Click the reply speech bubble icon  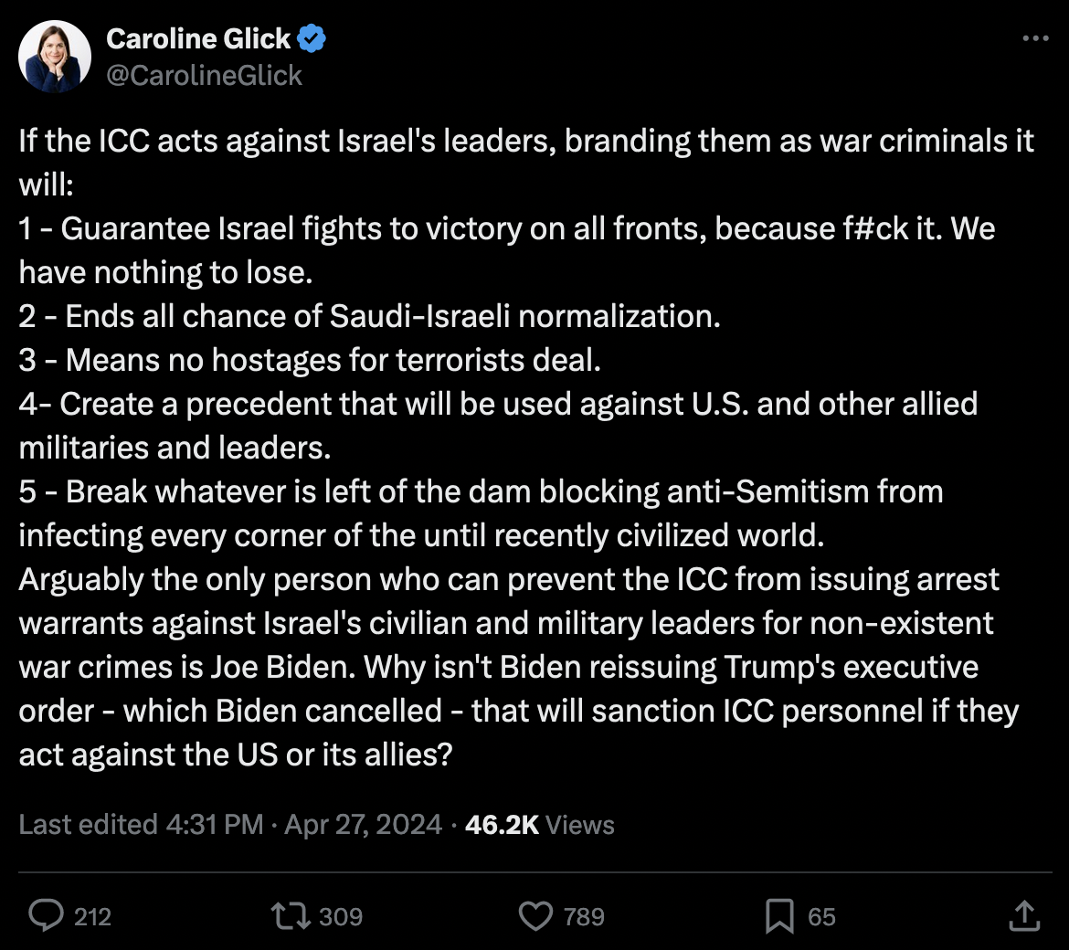coord(45,915)
